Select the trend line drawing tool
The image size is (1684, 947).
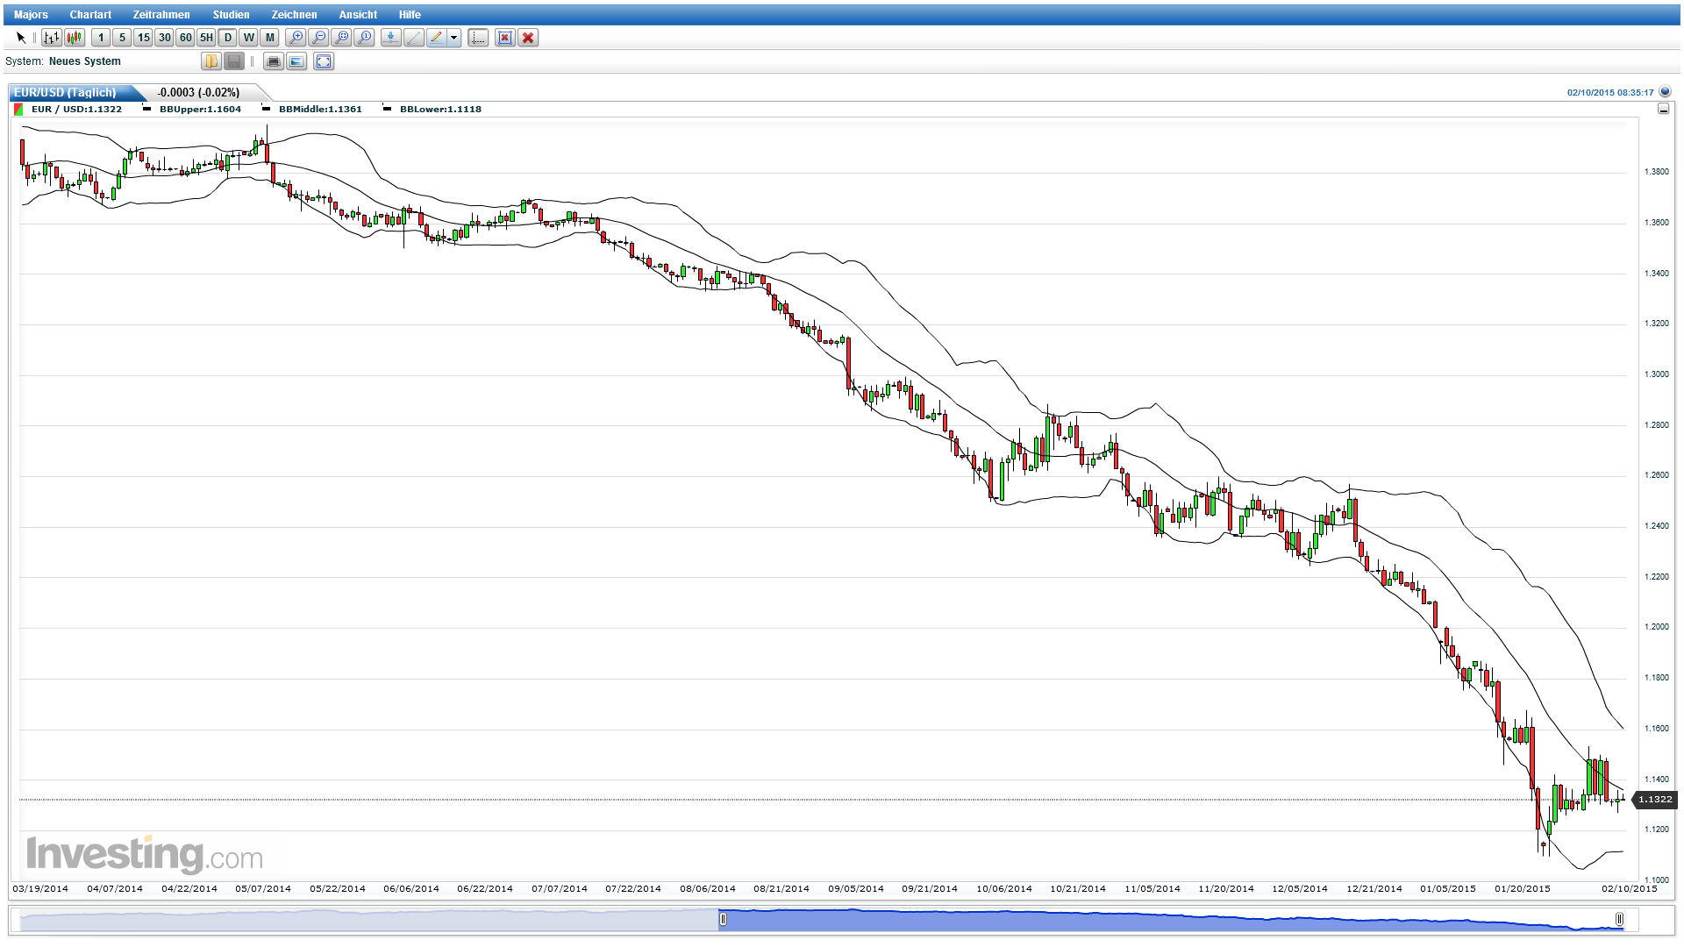[x=413, y=38]
